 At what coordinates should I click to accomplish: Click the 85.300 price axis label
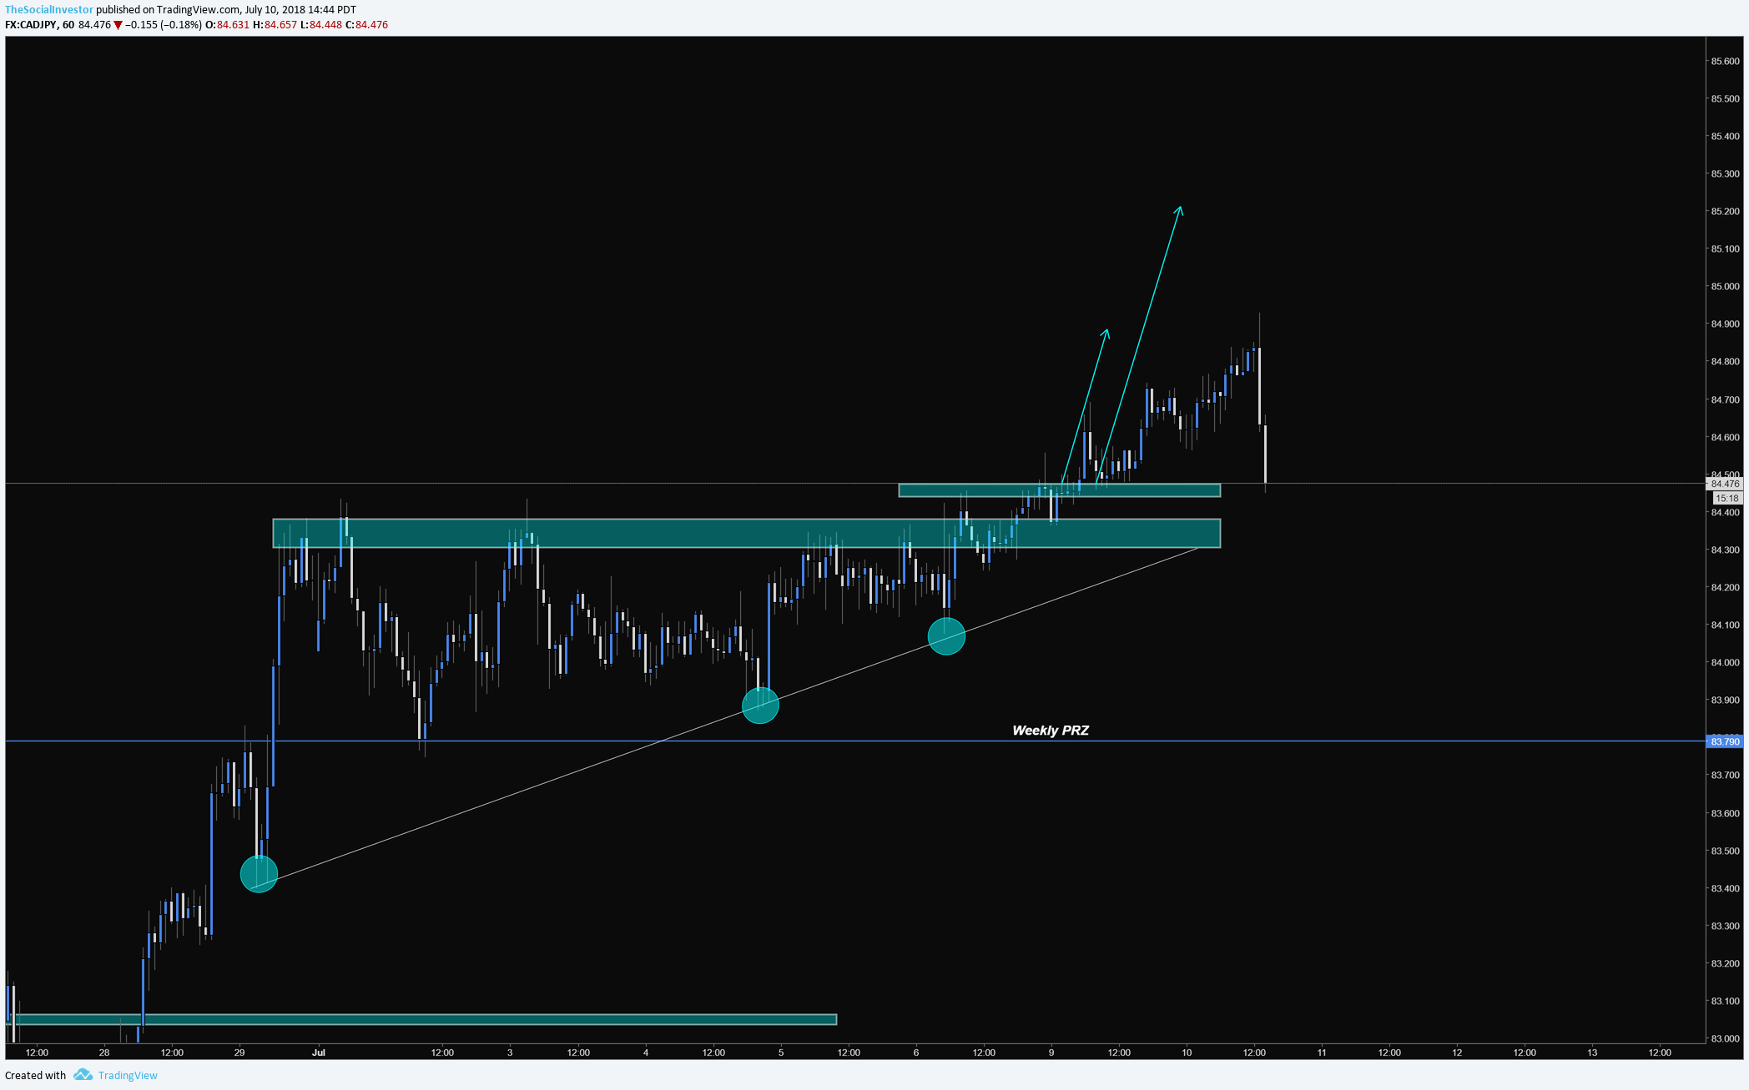[1725, 174]
